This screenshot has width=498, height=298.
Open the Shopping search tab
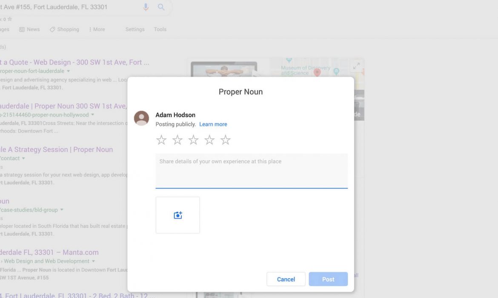tap(64, 29)
